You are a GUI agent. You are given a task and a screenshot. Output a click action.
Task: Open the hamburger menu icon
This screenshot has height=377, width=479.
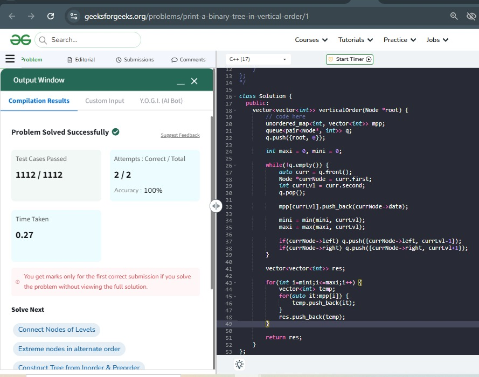point(10,59)
